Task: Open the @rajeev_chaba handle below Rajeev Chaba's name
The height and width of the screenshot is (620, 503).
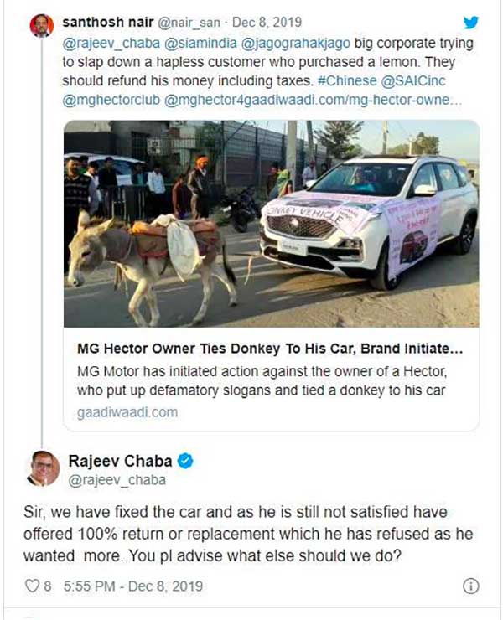Action: click(x=106, y=480)
